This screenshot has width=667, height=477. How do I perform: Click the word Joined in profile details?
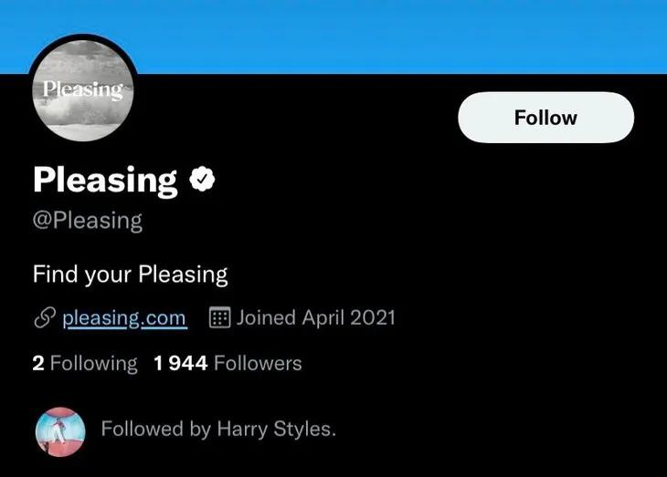click(x=266, y=318)
